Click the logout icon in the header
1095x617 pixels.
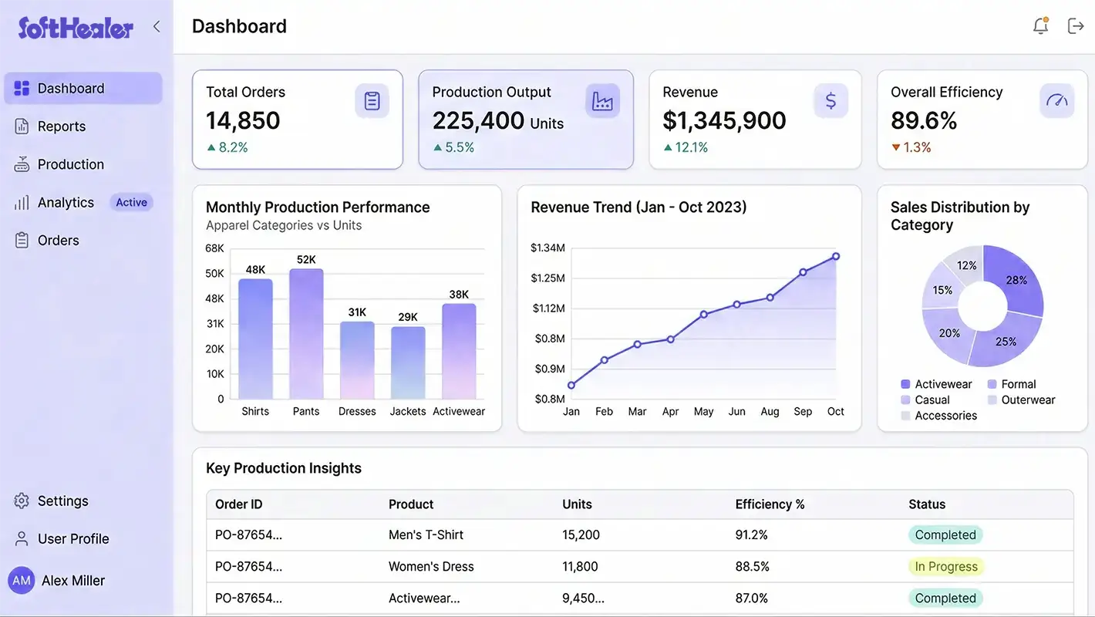coord(1076,25)
